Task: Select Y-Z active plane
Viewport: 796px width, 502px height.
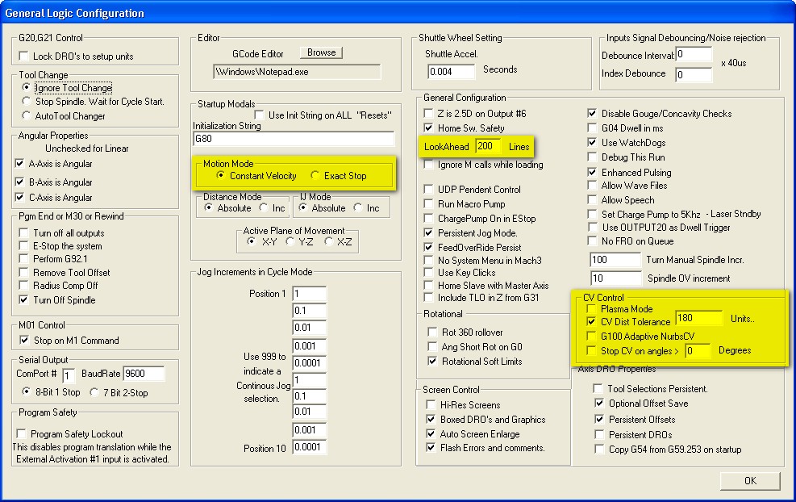Action: click(x=290, y=241)
